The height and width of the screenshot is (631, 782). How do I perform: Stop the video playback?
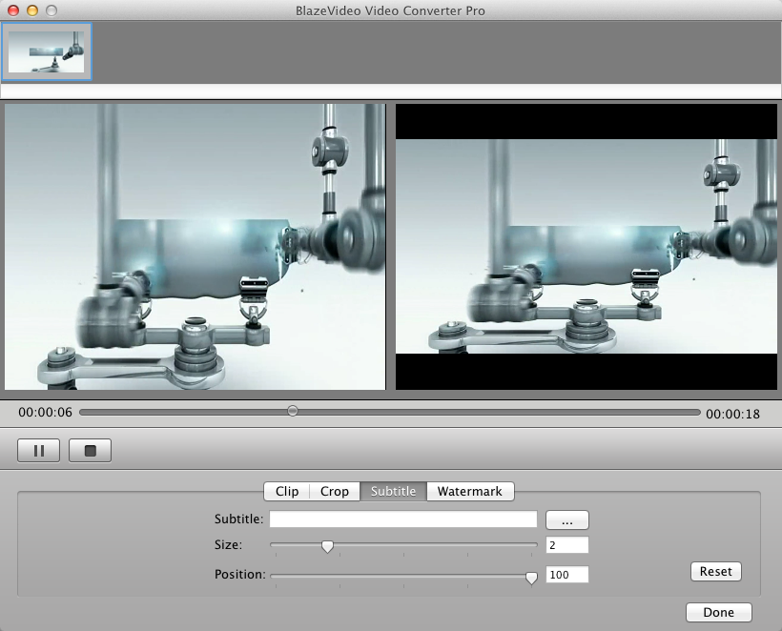tap(90, 450)
